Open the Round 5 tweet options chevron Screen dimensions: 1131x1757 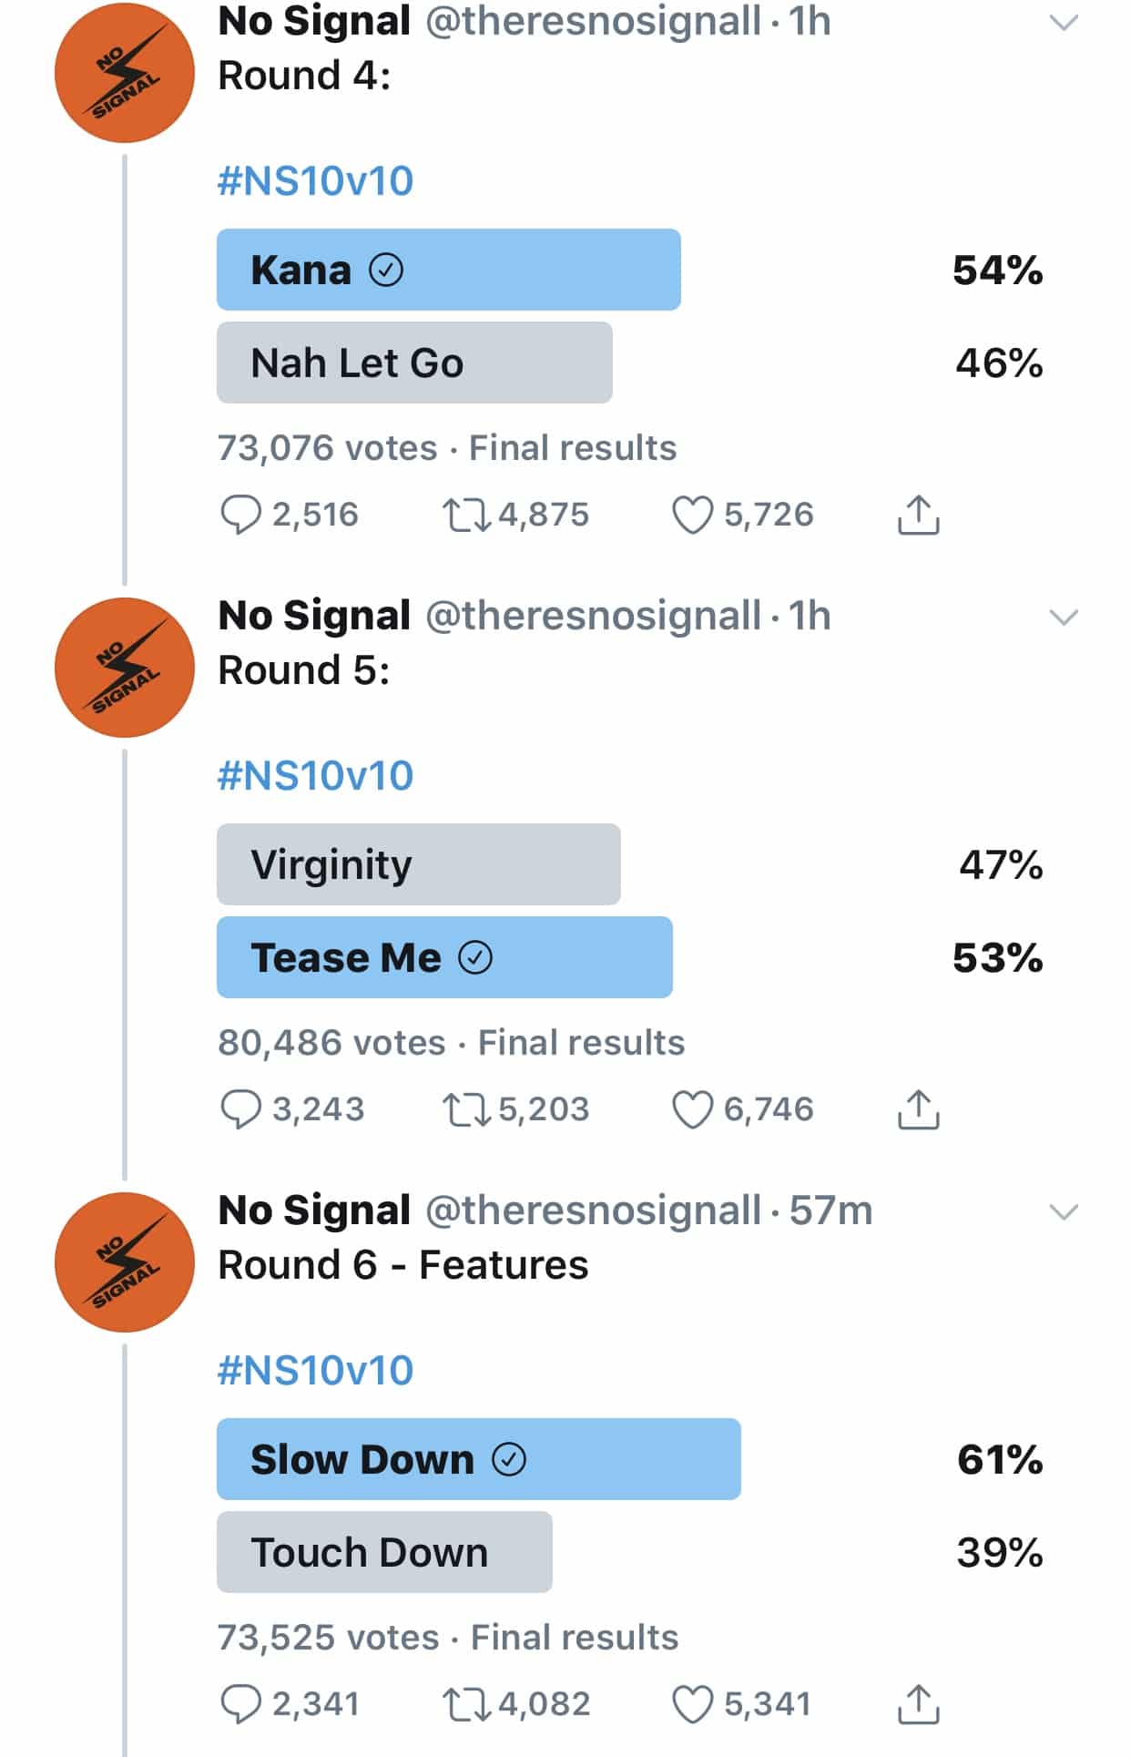point(1064,618)
